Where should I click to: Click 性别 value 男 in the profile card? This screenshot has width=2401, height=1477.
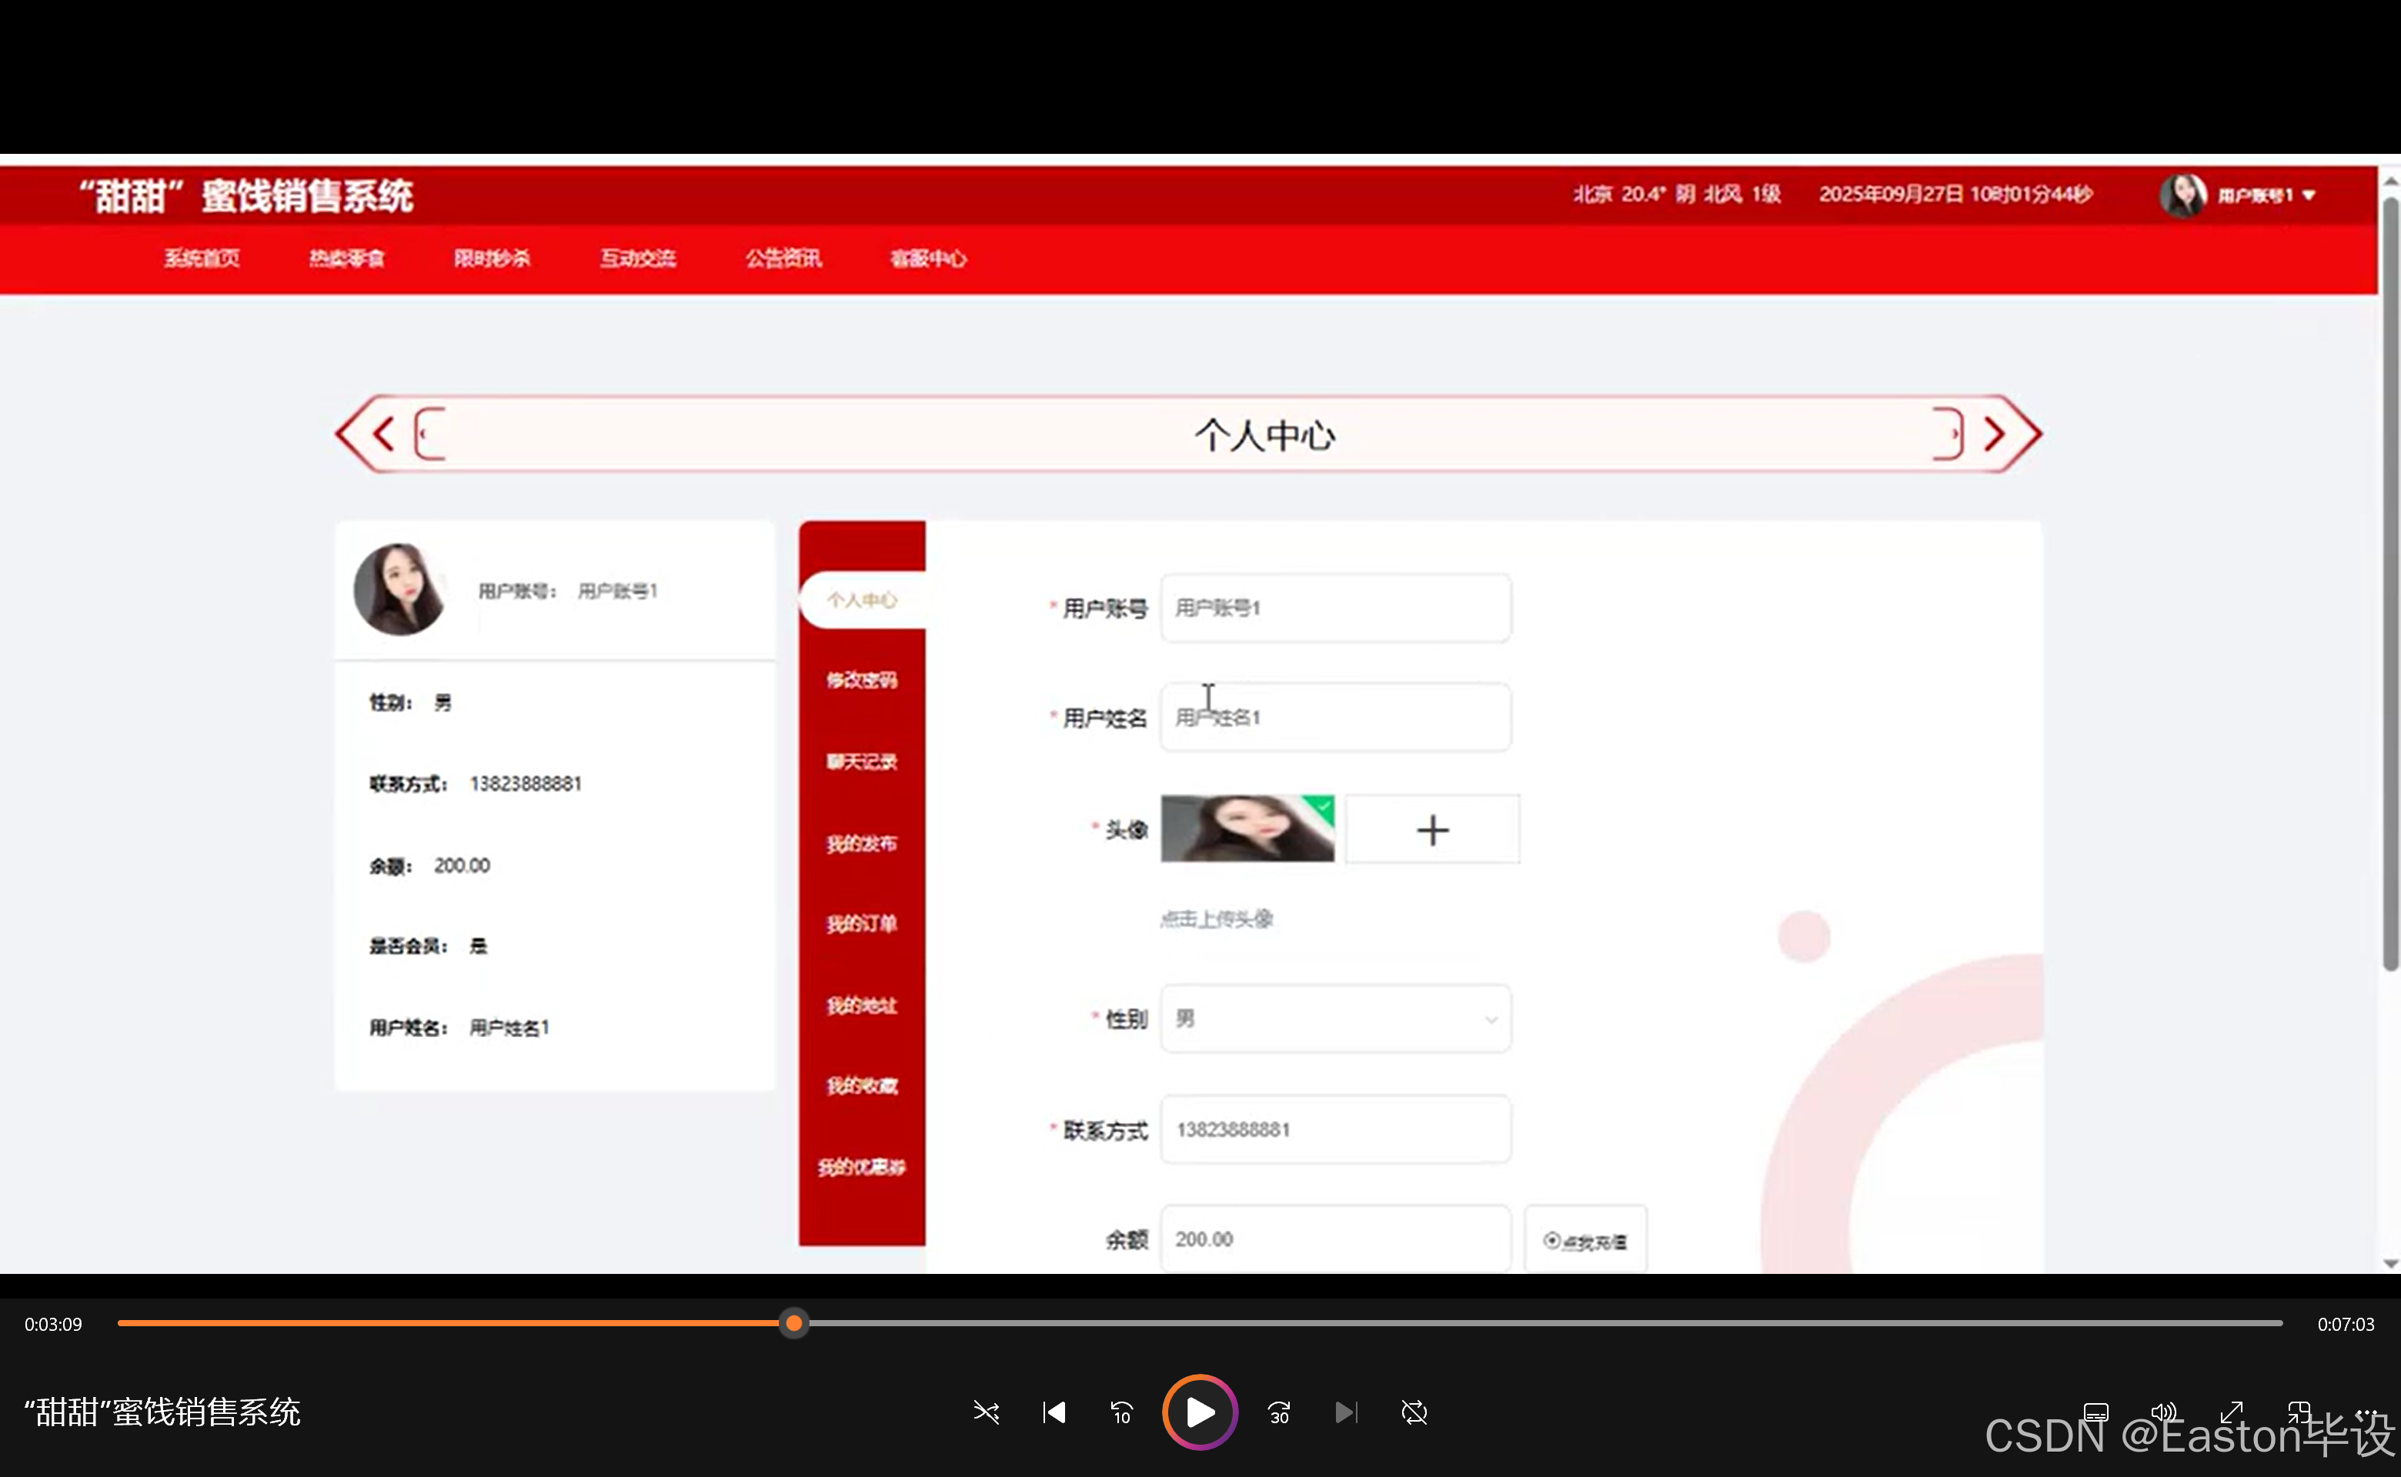click(x=442, y=703)
